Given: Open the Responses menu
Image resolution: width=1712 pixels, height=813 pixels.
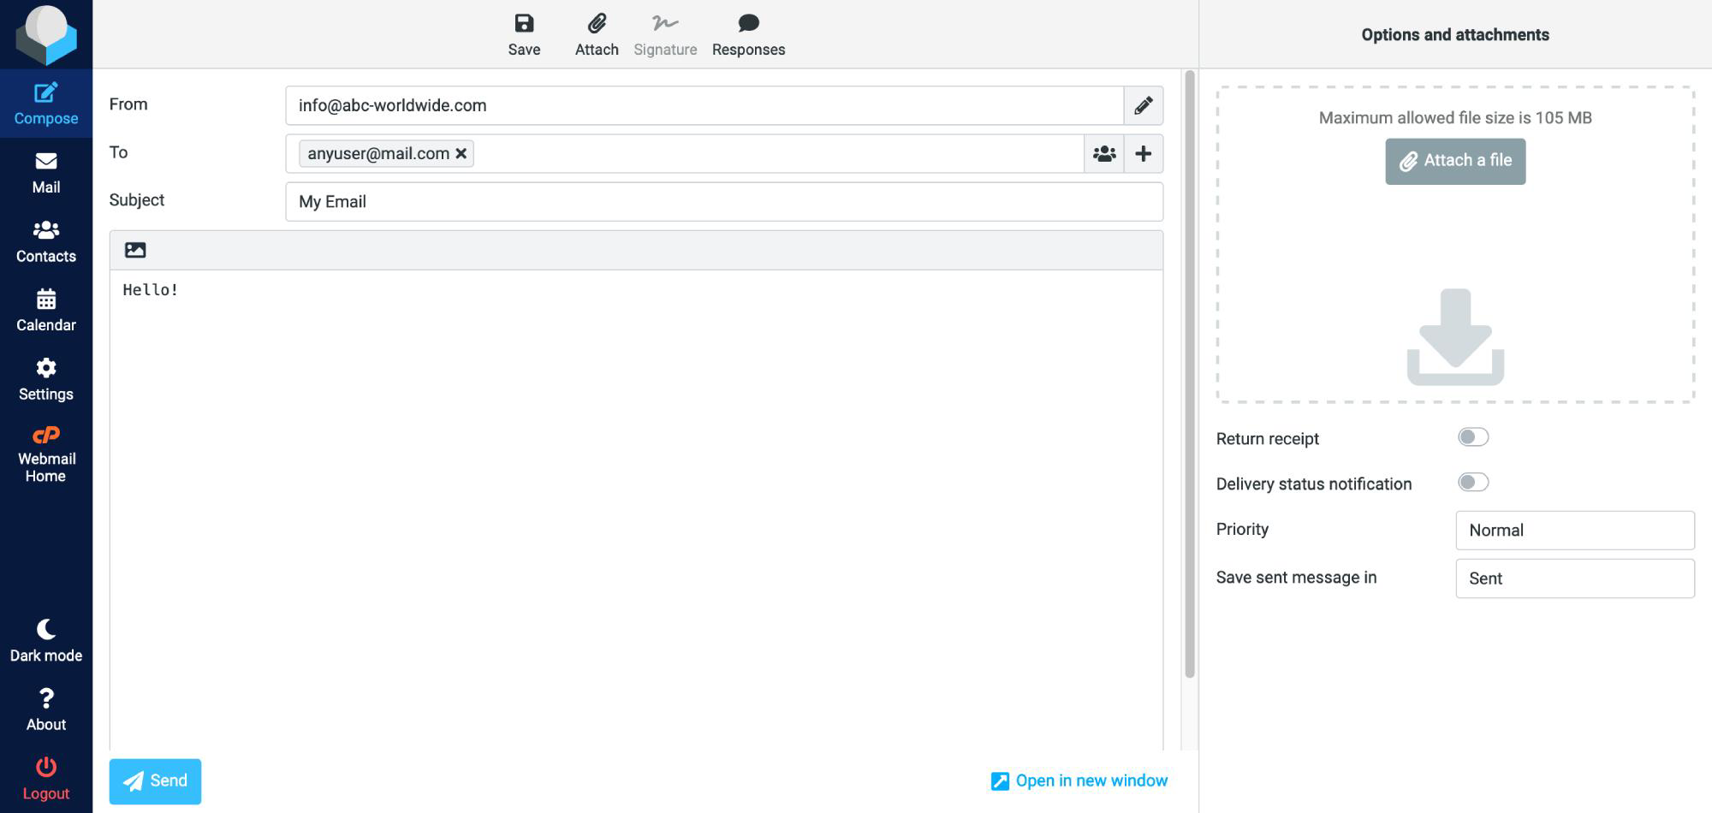Looking at the screenshot, I should coord(748,35).
